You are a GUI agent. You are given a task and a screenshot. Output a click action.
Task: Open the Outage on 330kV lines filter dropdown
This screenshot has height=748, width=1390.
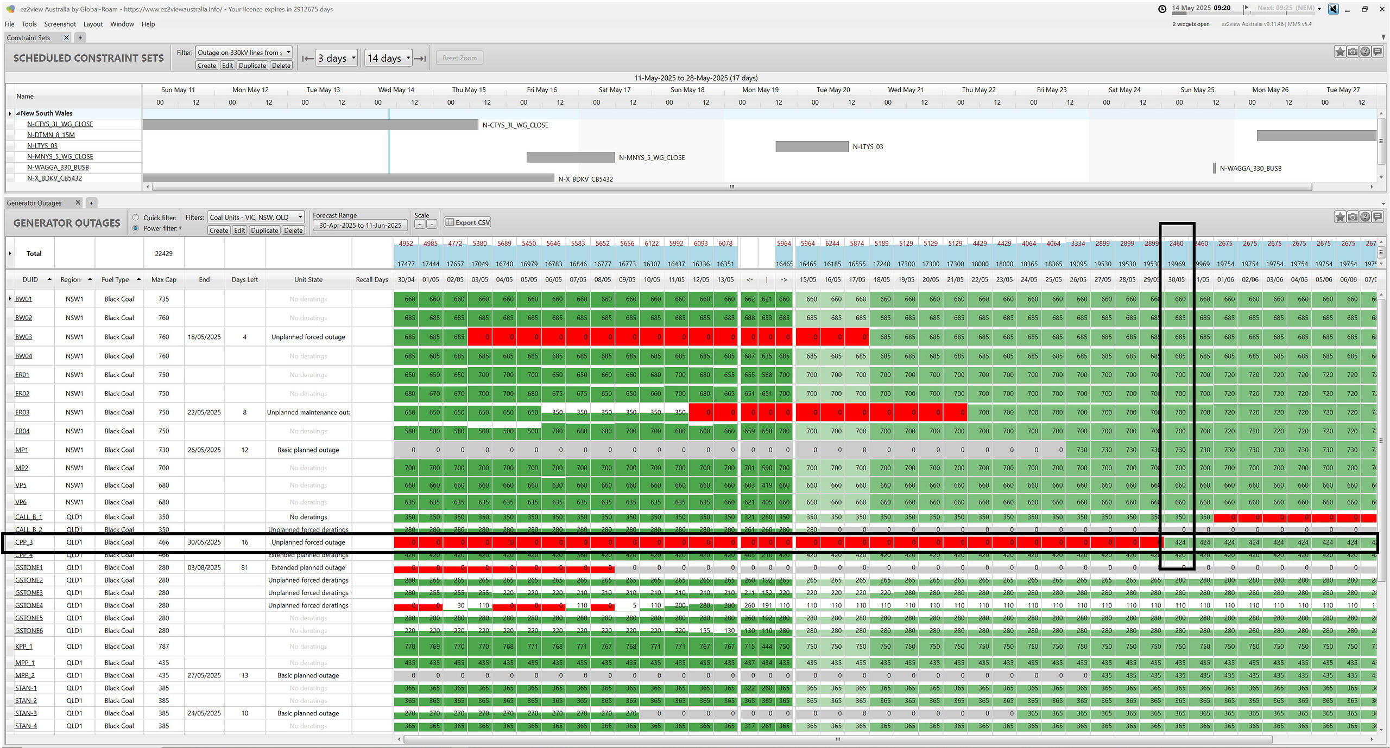pos(244,52)
